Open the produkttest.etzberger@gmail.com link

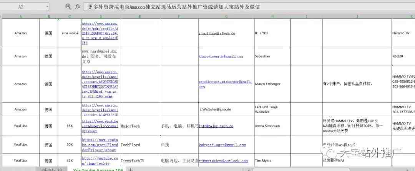click(x=225, y=84)
